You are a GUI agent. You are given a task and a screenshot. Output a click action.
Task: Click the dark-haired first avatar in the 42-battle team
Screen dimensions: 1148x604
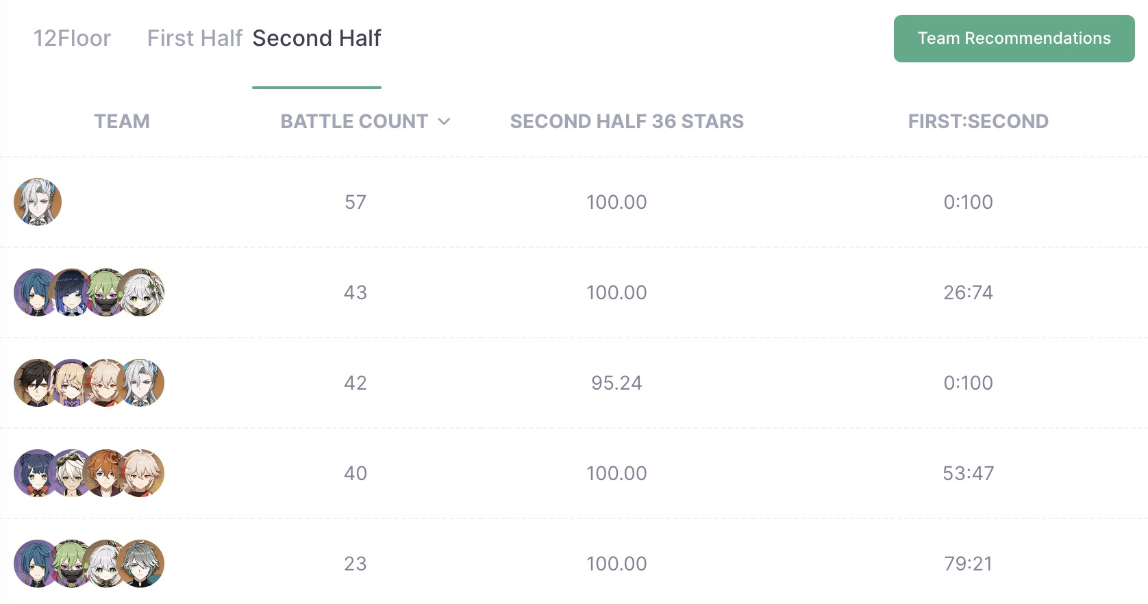tap(34, 383)
